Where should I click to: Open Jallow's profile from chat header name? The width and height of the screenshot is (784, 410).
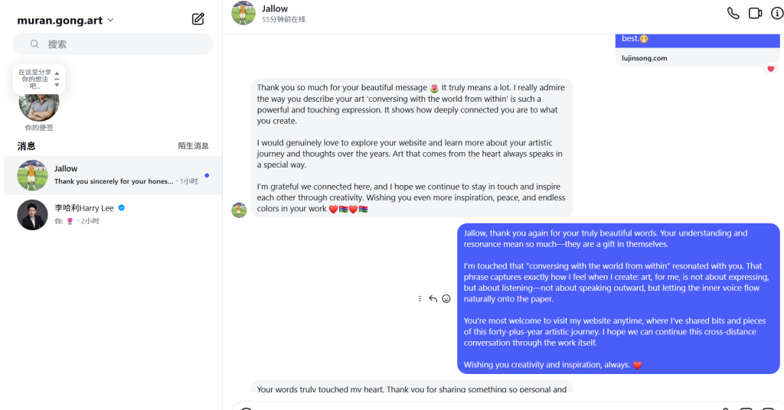[275, 9]
